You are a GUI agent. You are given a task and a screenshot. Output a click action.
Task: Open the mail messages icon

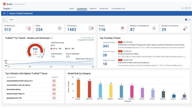click(189, 8)
